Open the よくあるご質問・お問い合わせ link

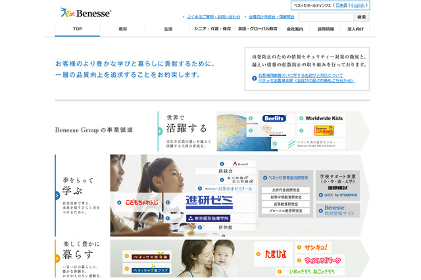[x=213, y=17]
